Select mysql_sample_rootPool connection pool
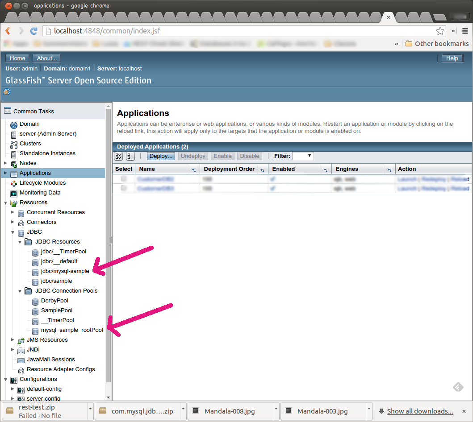This screenshot has height=422, width=473. click(x=72, y=330)
